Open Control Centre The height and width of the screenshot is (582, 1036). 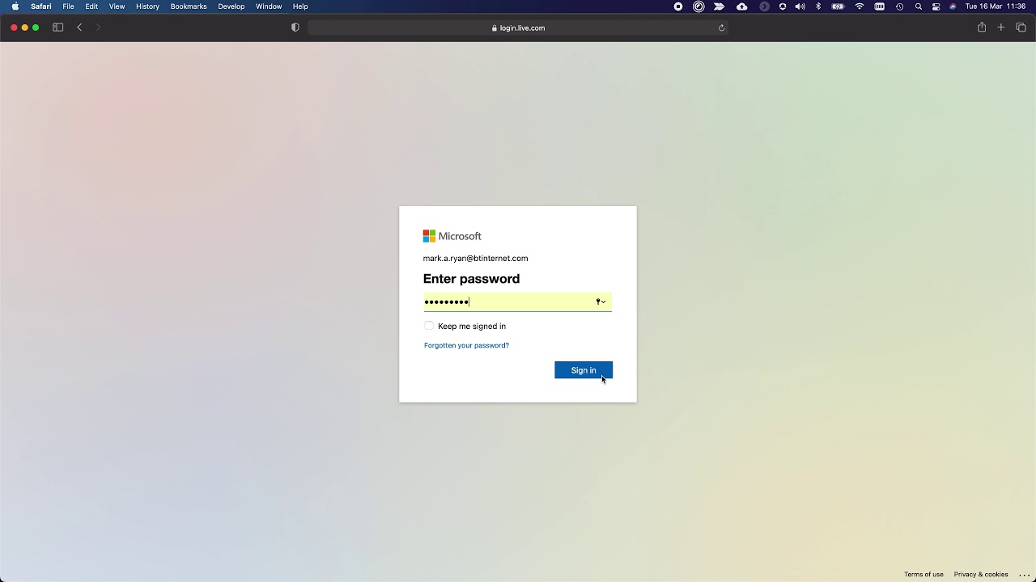coord(936,6)
